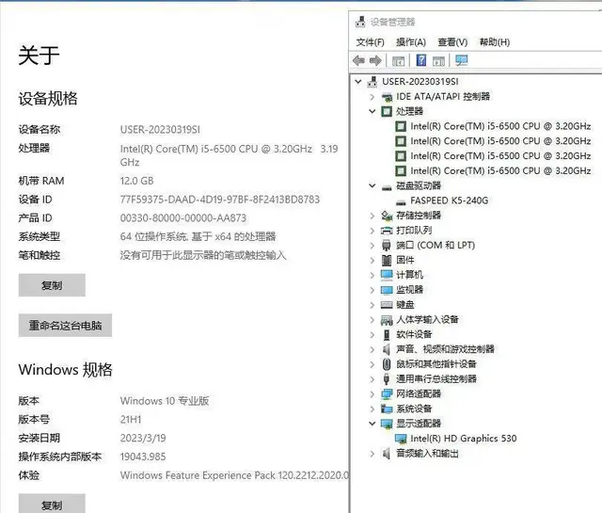The image size is (602, 513).
Task: Click the Windows Feature Experience Pack text
Action: coord(234,475)
